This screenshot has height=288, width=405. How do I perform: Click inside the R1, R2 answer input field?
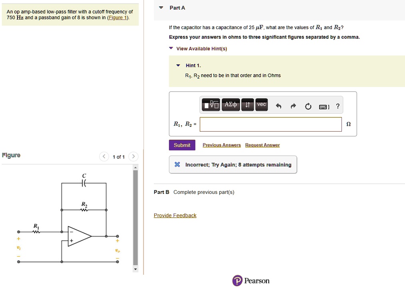pos(270,124)
